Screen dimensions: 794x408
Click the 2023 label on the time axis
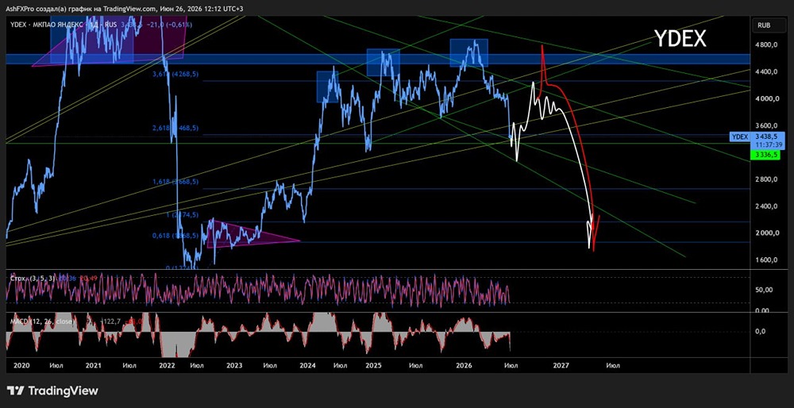click(234, 365)
